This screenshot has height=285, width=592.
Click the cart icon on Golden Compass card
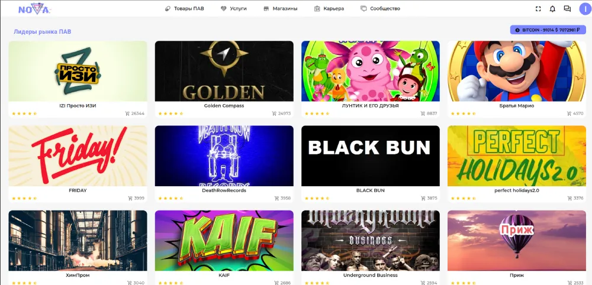274,114
